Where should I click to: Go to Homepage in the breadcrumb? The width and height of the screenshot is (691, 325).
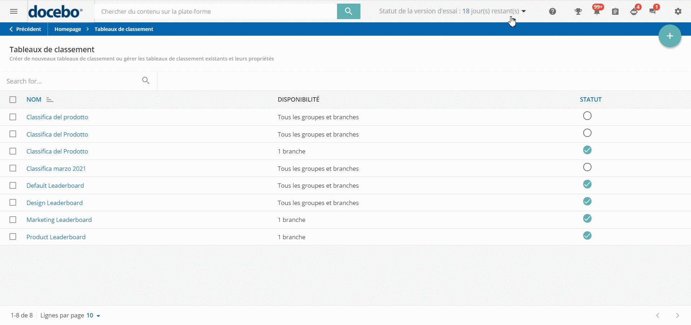(68, 29)
